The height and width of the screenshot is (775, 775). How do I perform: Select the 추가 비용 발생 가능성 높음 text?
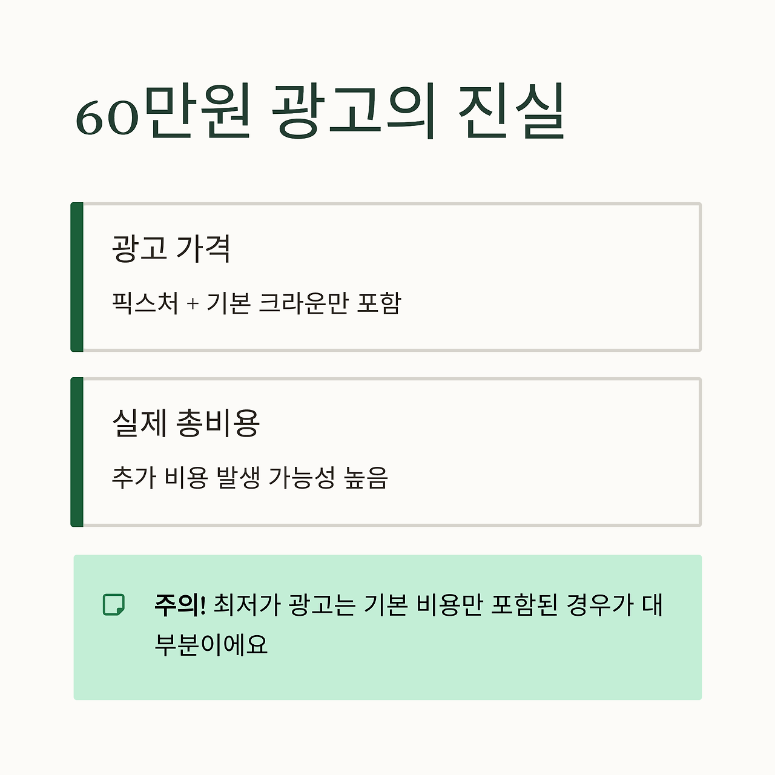[x=250, y=478]
